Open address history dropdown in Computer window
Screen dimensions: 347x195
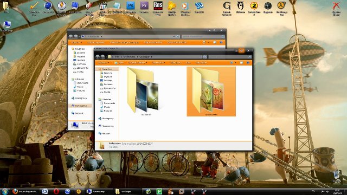coord(174,36)
